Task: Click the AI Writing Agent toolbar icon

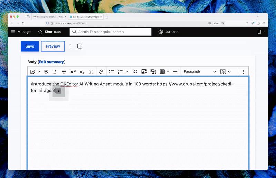Action: pyautogui.click(x=33, y=72)
